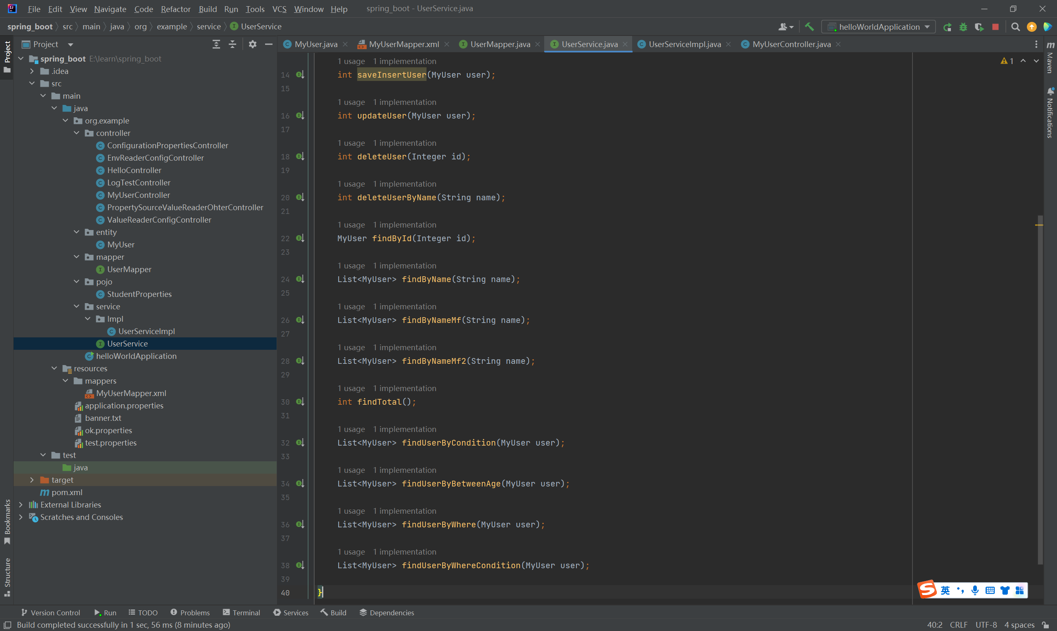
Task: Expand the target folder
Action: click(x=32, y=480)
